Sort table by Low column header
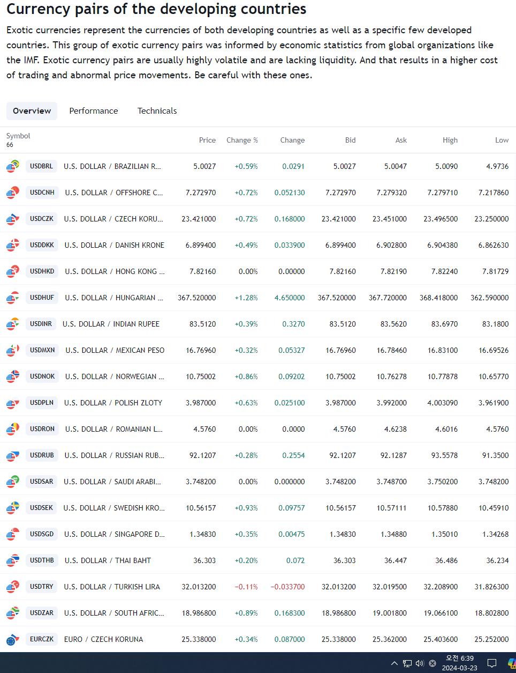516x673 pixels. click(502, 140)
